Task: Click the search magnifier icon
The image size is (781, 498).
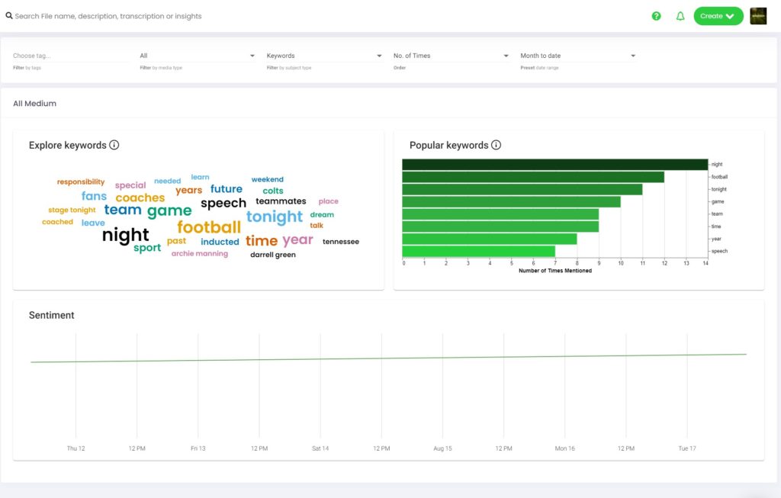Action: tap(8, 15)
